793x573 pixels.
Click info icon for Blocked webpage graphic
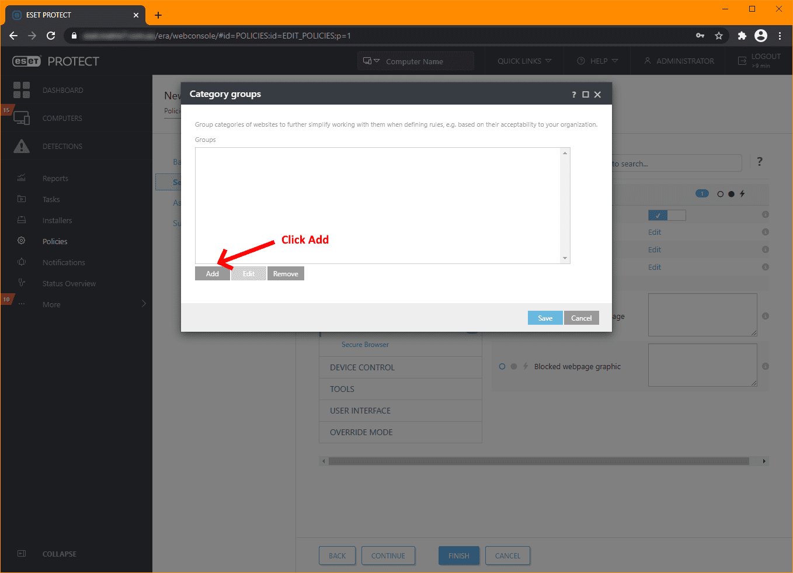coord(766,366)
